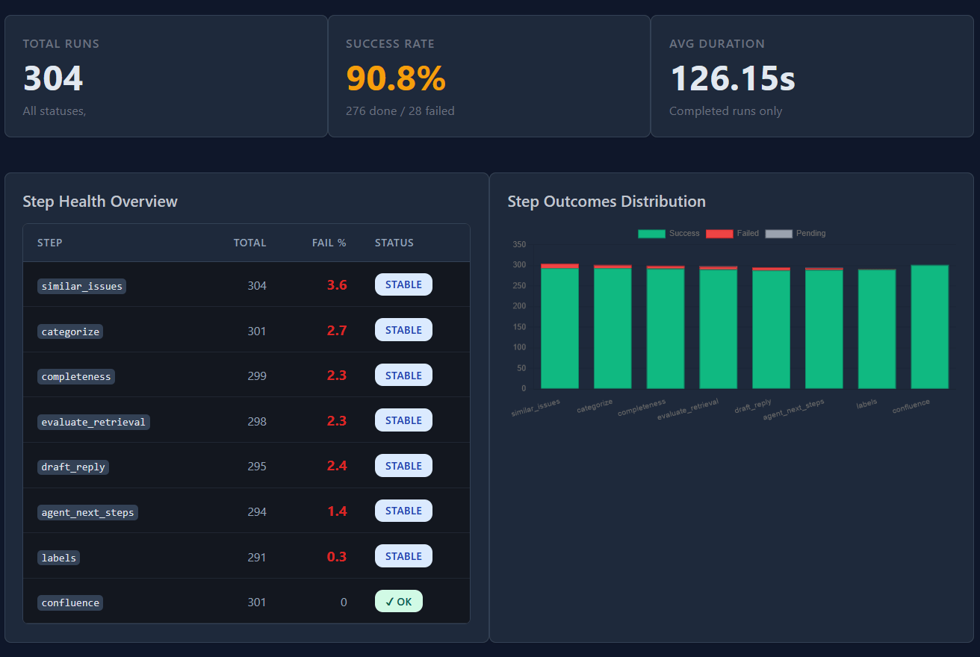This screenshot has width=980, height=657.
Task: Select the labels step tag in table
Action: pos(58,558)
